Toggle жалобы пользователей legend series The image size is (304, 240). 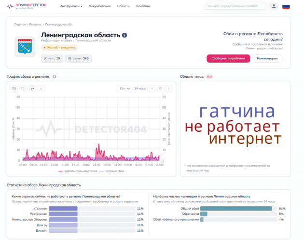pos(78,171)
